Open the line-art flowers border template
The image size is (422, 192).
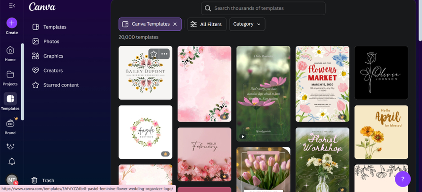(382, 178)
